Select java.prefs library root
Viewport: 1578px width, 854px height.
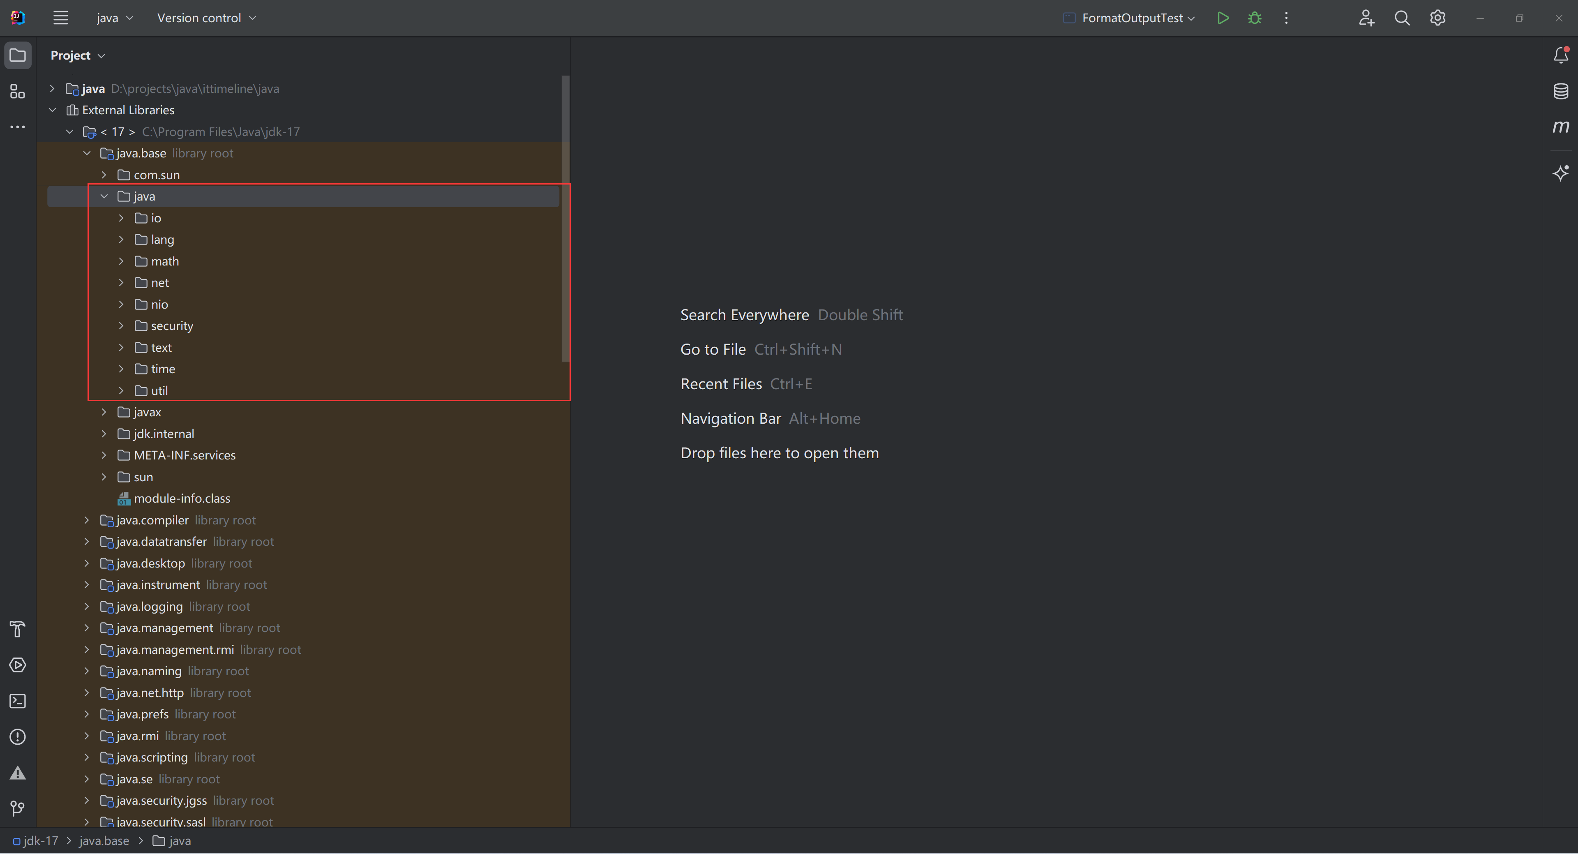coord(168,714)
